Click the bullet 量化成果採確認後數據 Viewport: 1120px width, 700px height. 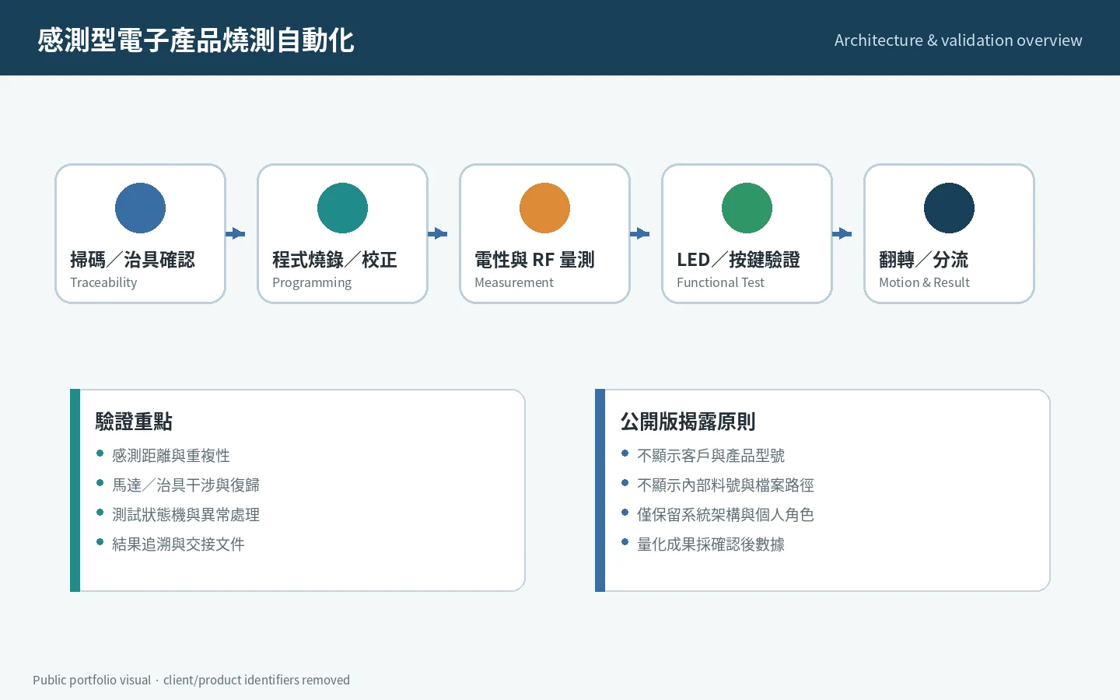point(711,544)
